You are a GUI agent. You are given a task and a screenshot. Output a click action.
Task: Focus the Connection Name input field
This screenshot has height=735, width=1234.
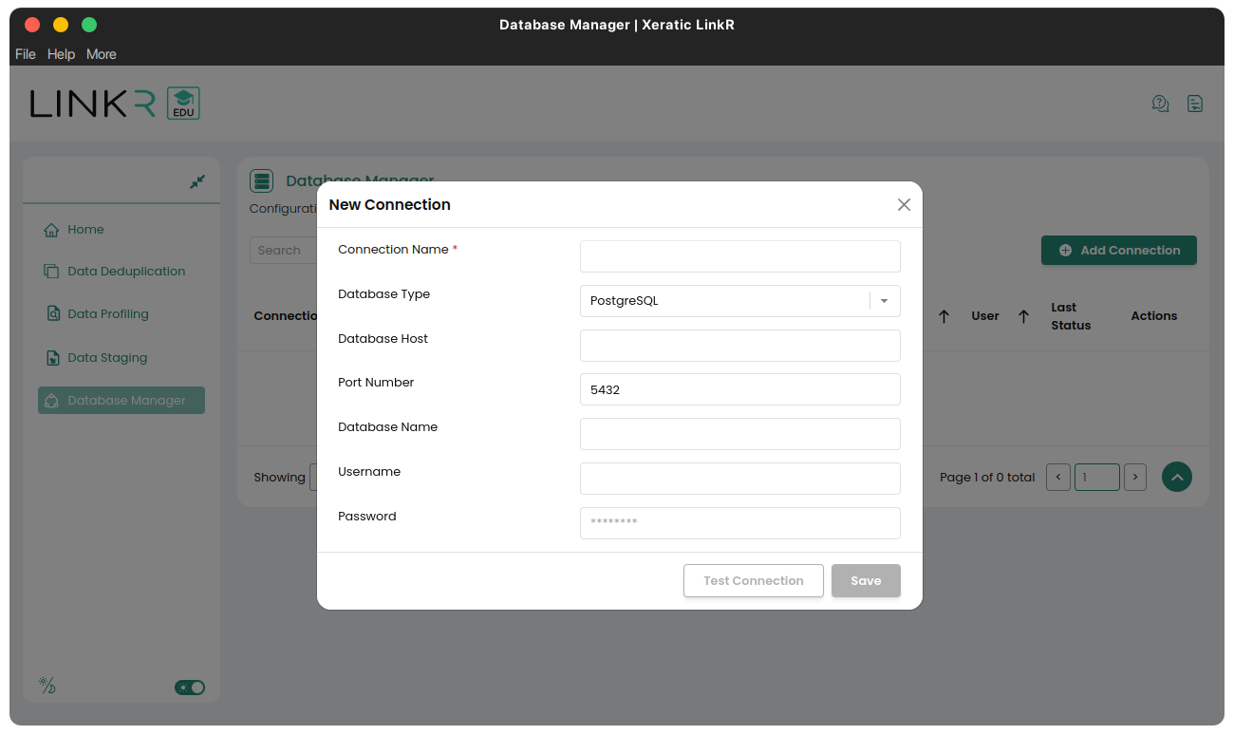(739, 256)
